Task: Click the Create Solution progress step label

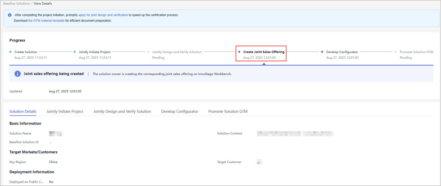Action: (26, 52)
